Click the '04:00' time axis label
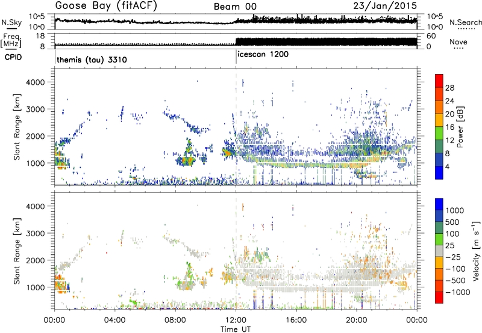 [x=115, y=320]
